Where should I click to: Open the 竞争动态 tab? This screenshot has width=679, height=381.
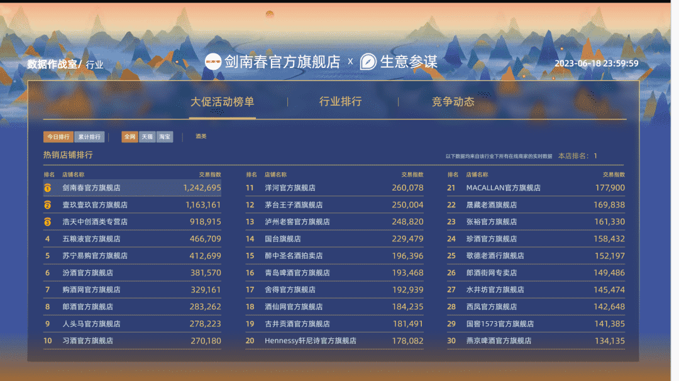pyautogui.click(x=453, y=102)
